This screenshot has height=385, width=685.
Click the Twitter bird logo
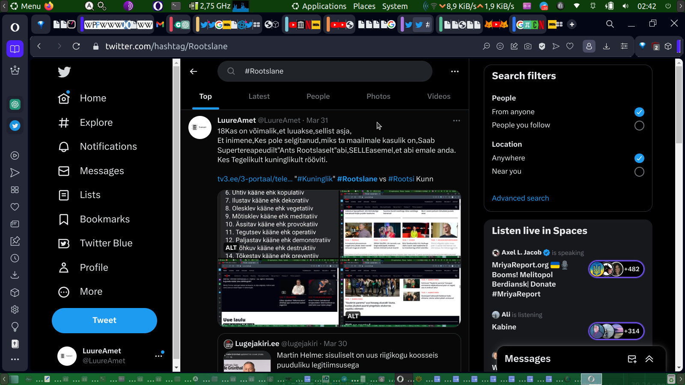[64, 72]
